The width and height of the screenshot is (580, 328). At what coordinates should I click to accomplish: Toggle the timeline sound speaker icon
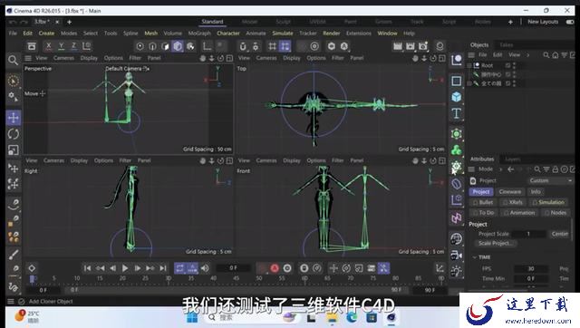pos(205,268)
